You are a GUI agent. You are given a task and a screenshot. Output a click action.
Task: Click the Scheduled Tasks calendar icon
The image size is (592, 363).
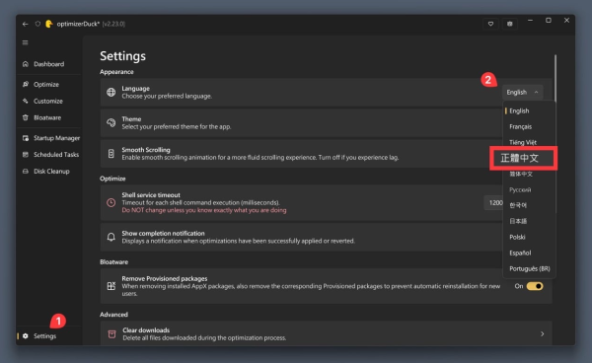26,154
